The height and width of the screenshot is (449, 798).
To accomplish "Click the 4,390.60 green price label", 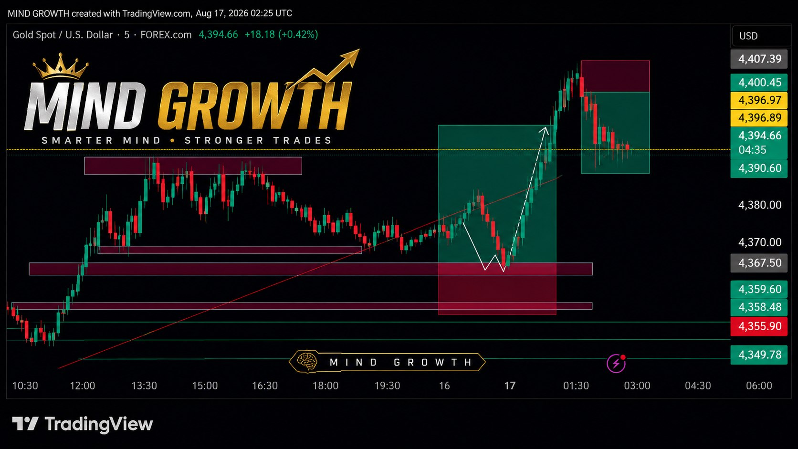I will click(759, 168).
